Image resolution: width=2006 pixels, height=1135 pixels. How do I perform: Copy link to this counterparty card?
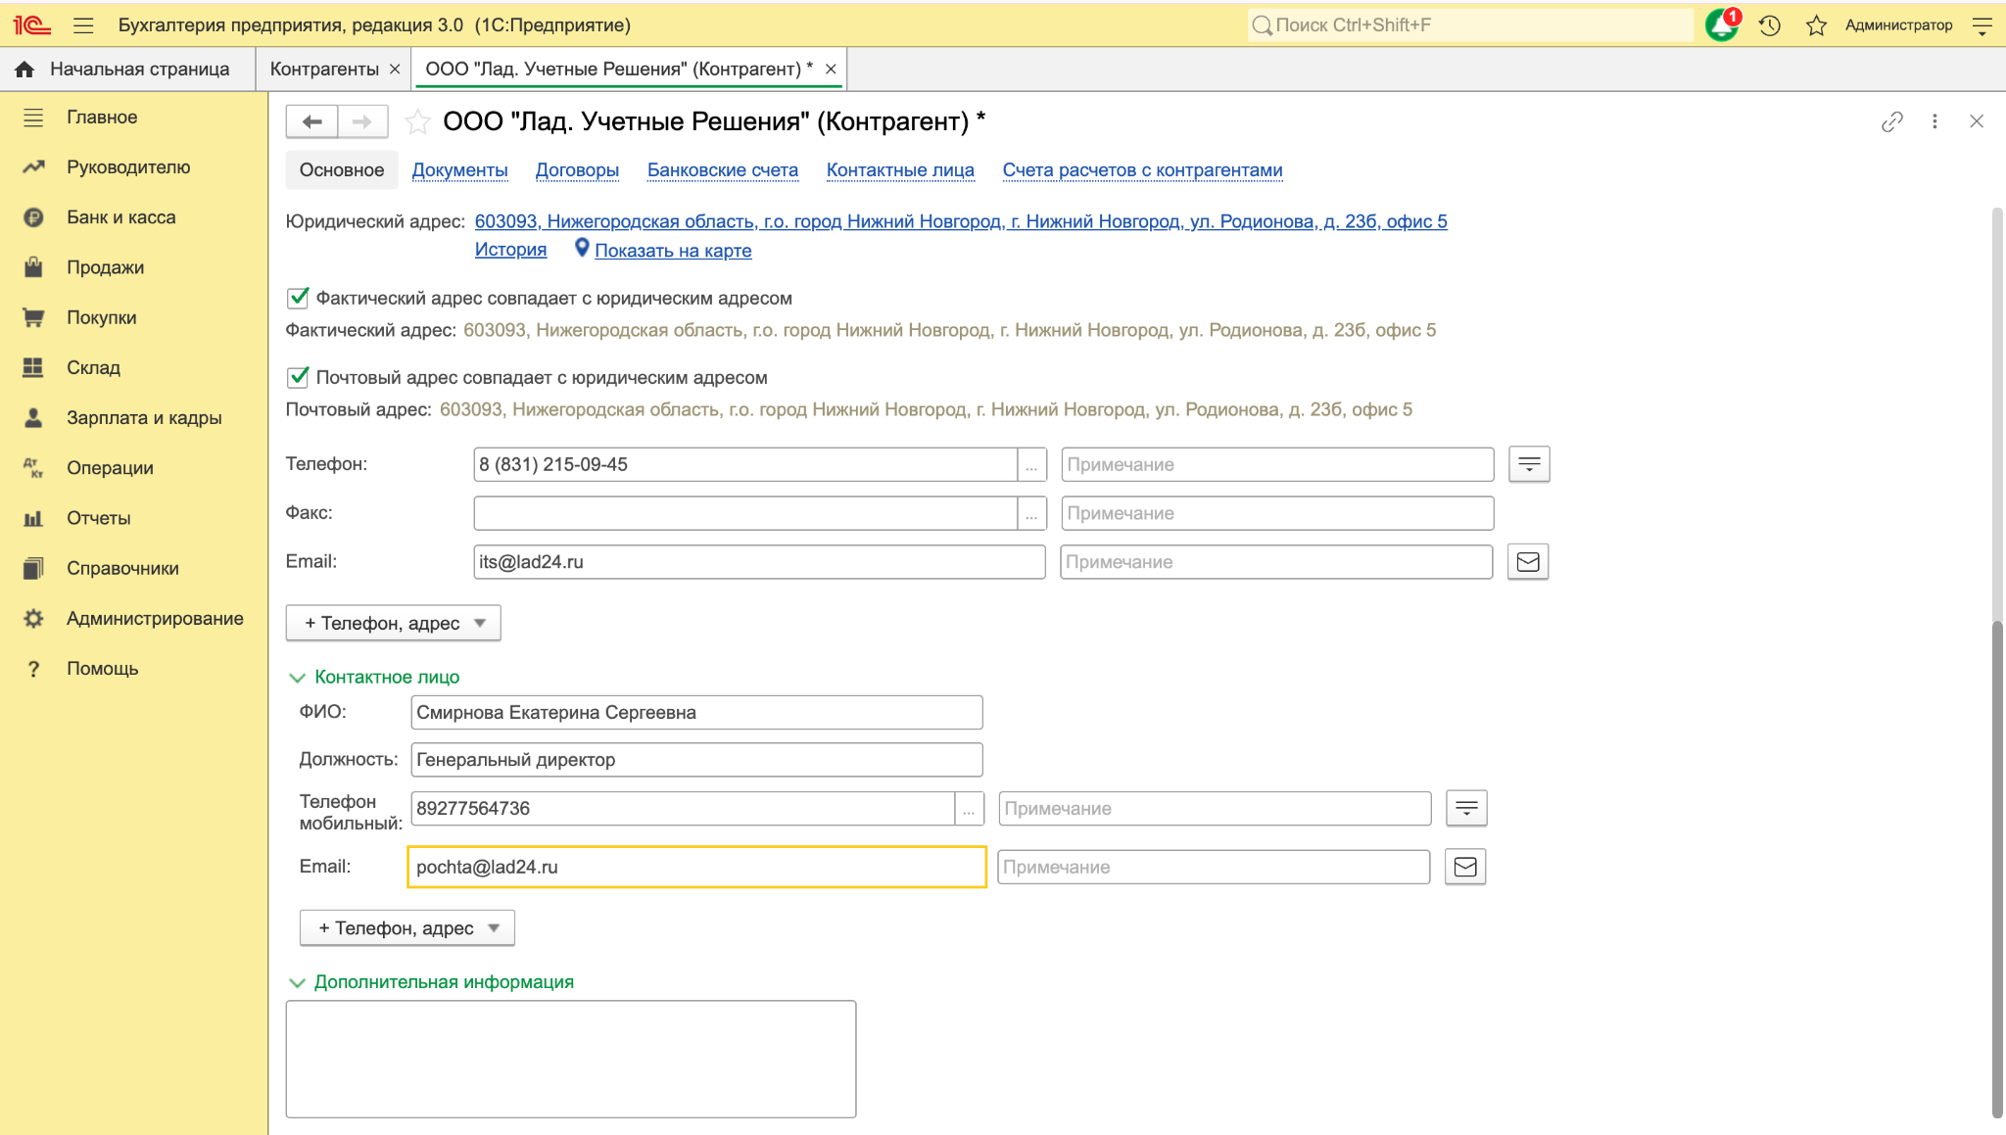(1892, 121)
